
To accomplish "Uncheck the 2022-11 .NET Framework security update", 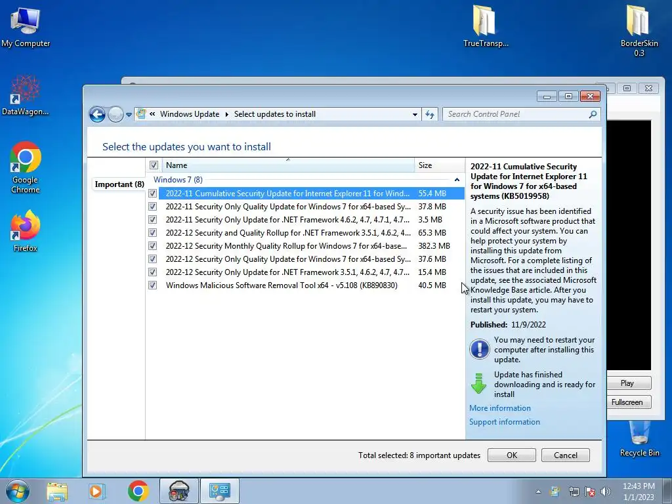I will (x=152, y=220).
